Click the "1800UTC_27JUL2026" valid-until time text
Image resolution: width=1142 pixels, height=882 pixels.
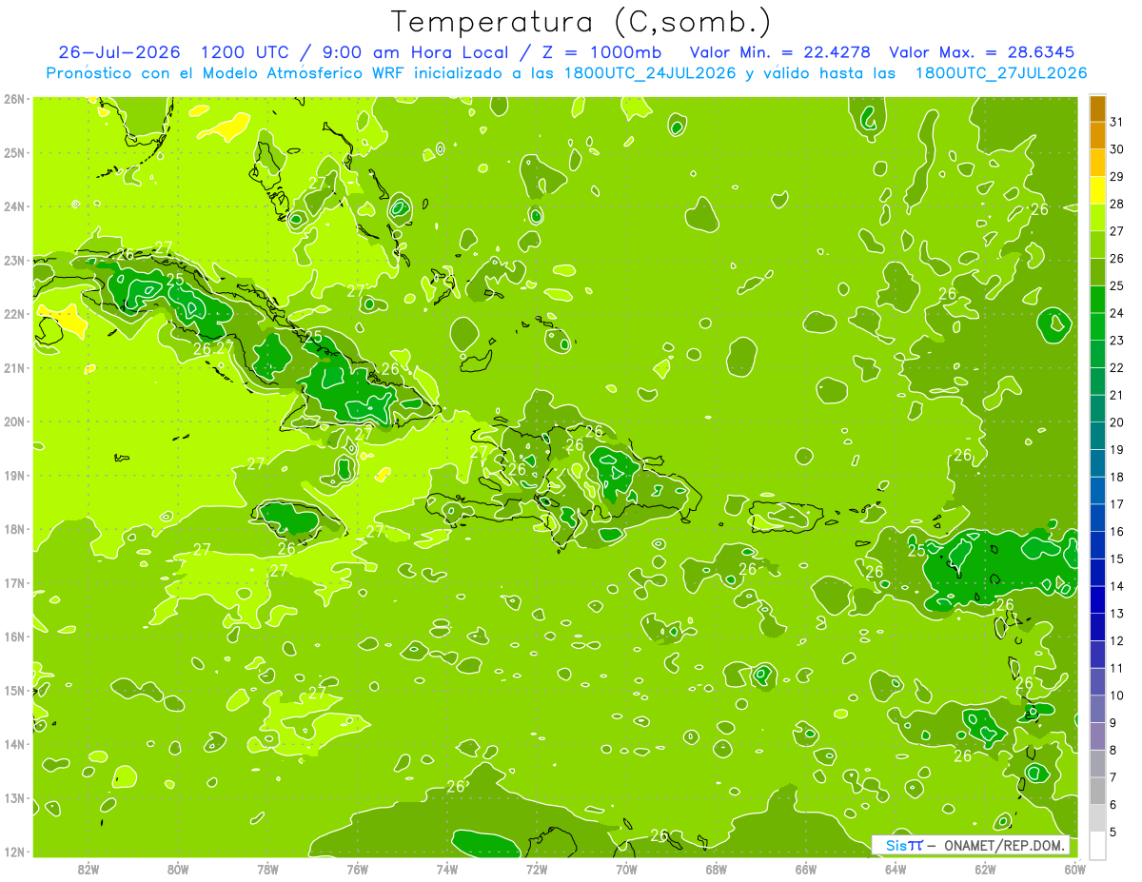click(x=1000, y=73)
